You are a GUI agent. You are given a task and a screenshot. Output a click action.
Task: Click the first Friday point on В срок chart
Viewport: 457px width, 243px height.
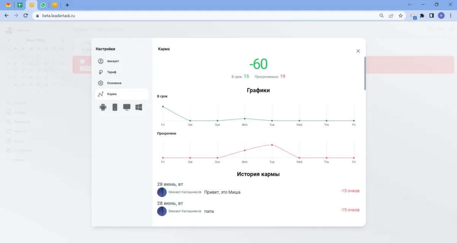coord(163,107)
